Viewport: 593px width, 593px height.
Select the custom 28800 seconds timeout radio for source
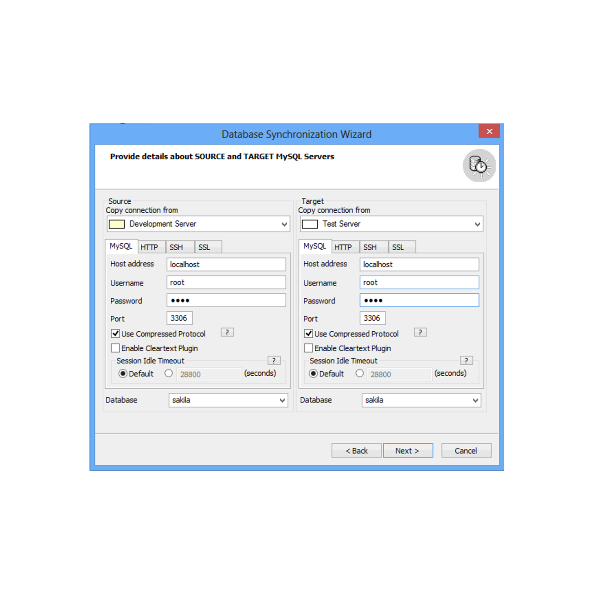pos(169,373)
